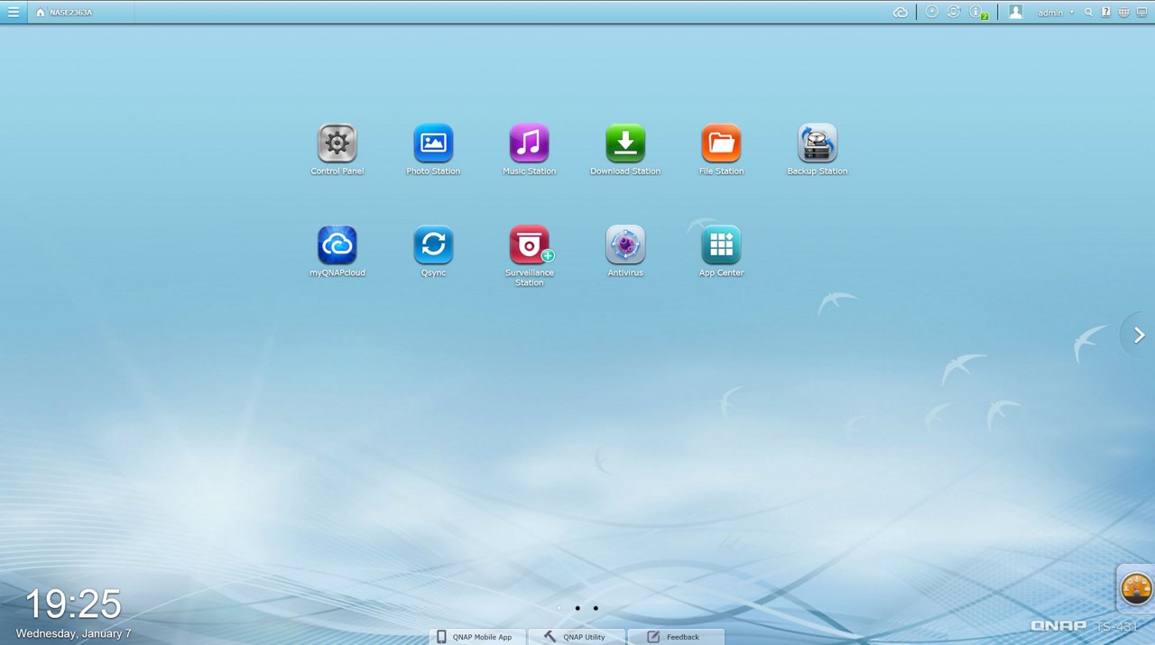Open desktop preferences monitor icon
This screenshot has height=645, width=1155.
tap(1141, 13)
